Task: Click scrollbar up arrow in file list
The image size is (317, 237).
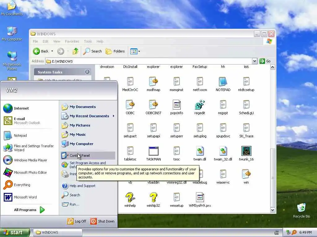Action: [272, 67]
